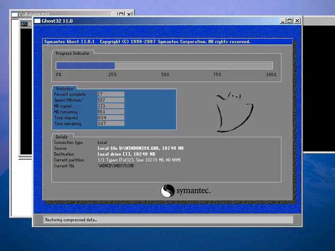
Task: Click the Time remaining label
Action: (67, 123)
